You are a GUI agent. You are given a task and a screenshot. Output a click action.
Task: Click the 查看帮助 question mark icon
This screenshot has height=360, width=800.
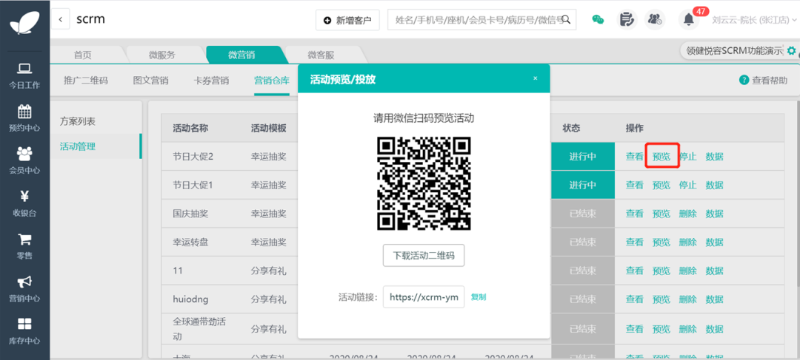tap(744, 80)
